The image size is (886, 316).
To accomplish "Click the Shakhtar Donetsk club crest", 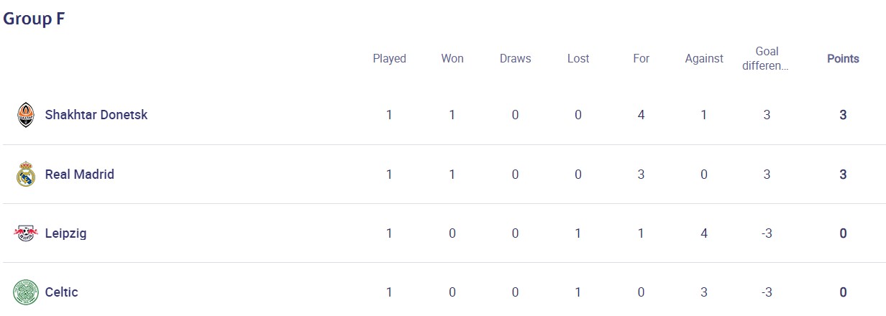I will click(25, 115).
